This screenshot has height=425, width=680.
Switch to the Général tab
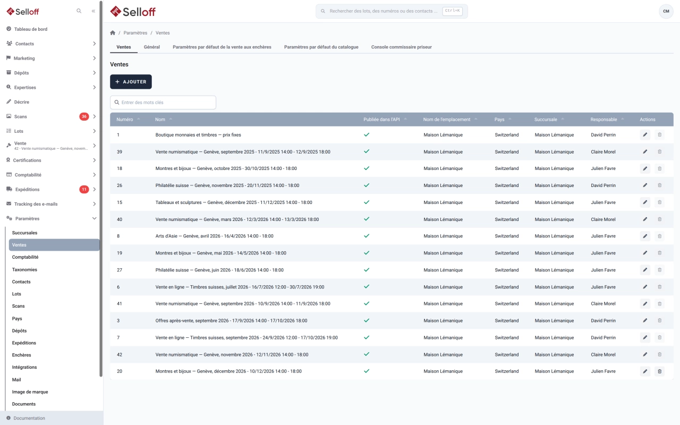pyautogui.click(x=152, y=47)
